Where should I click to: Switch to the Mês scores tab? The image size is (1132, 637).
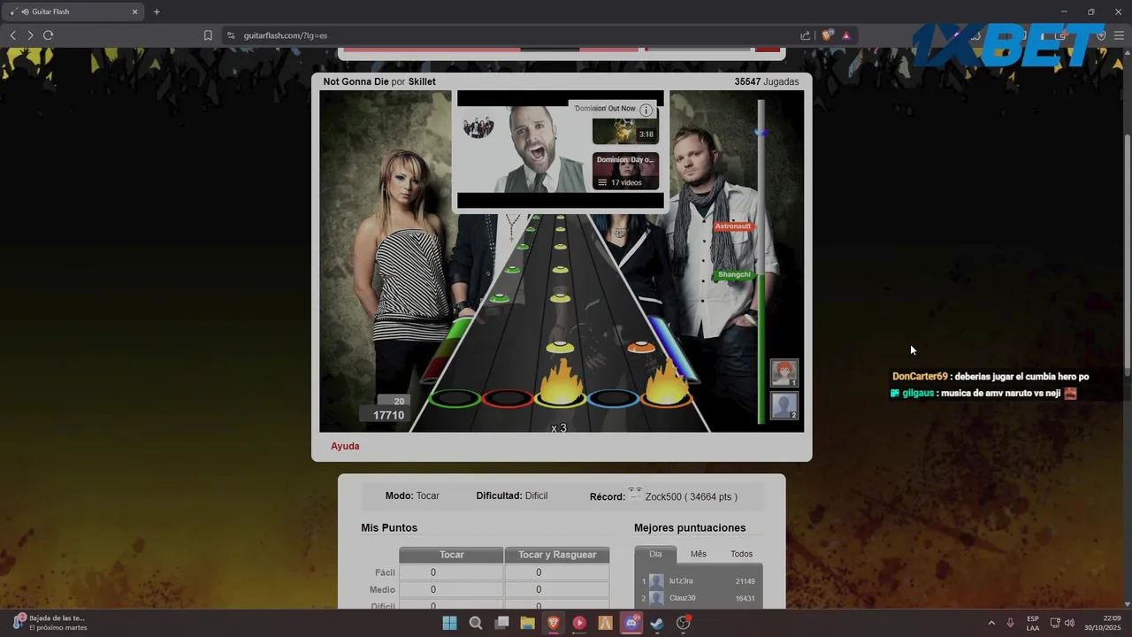point(699,555)
